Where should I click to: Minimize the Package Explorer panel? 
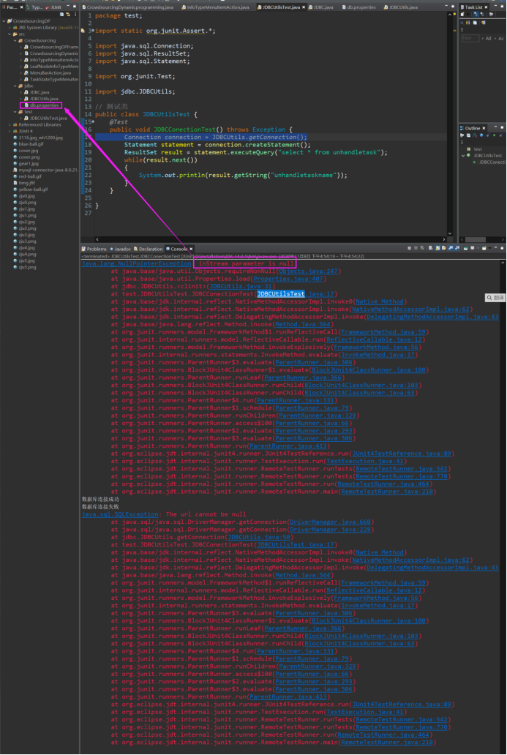(x=68, y=7)
